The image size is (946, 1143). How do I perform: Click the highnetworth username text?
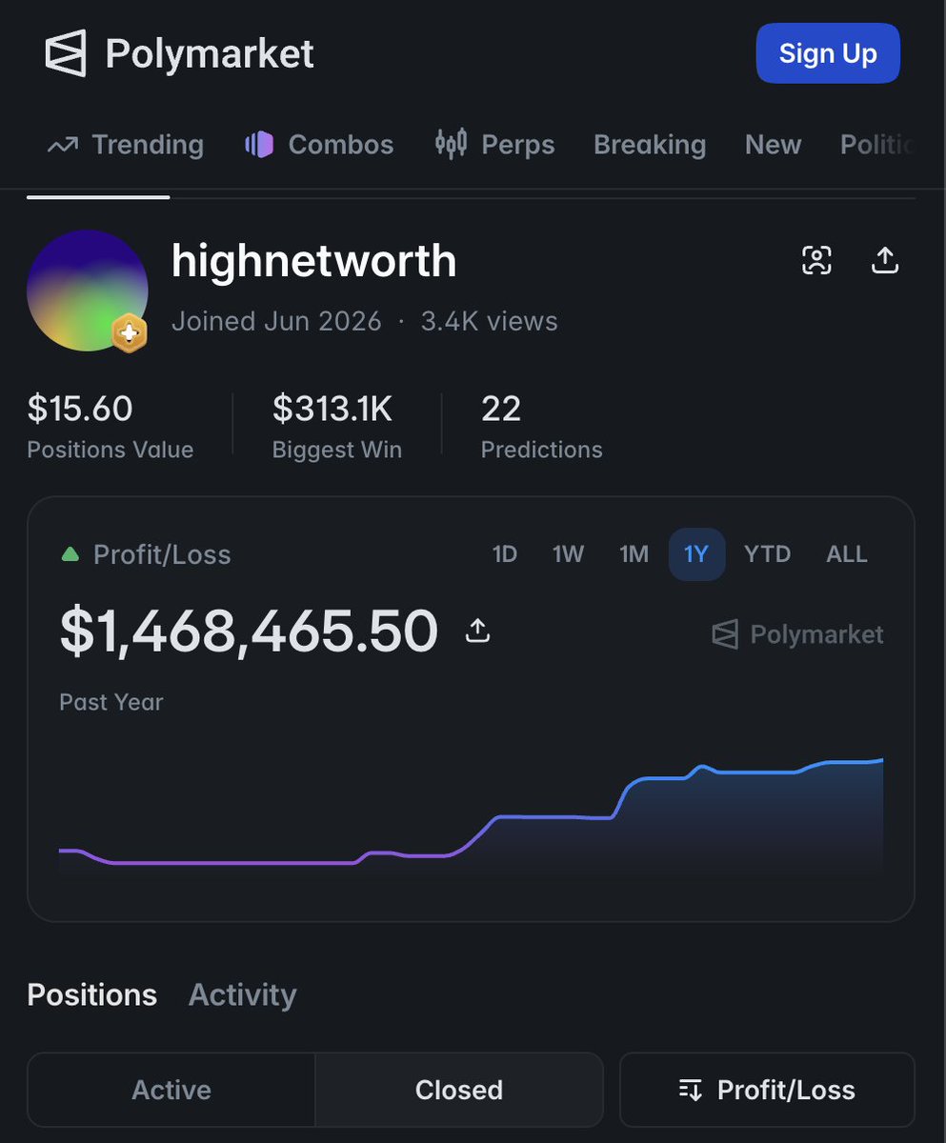(314, 260)
